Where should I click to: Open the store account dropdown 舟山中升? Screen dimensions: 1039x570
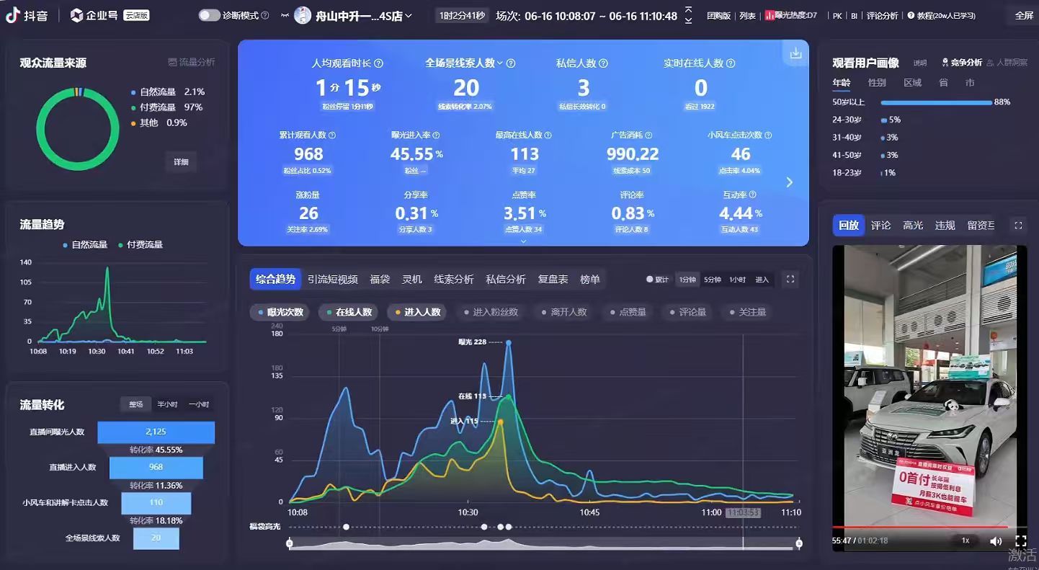[x=353, y=15]
